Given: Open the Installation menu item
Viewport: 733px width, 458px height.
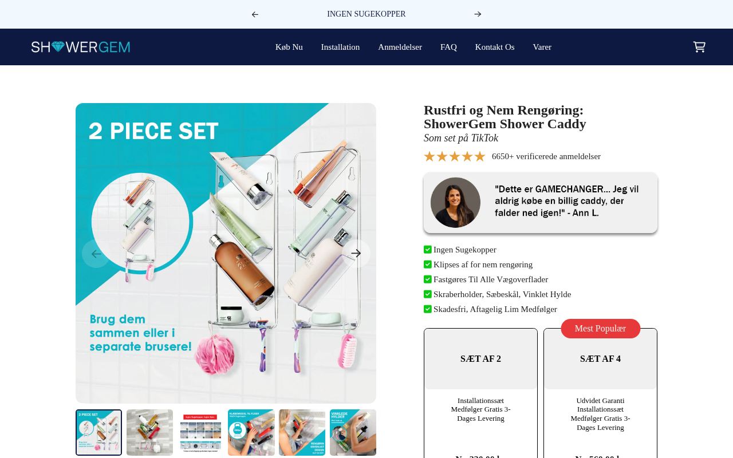Looking at the screenshot, I should point(340,47).
